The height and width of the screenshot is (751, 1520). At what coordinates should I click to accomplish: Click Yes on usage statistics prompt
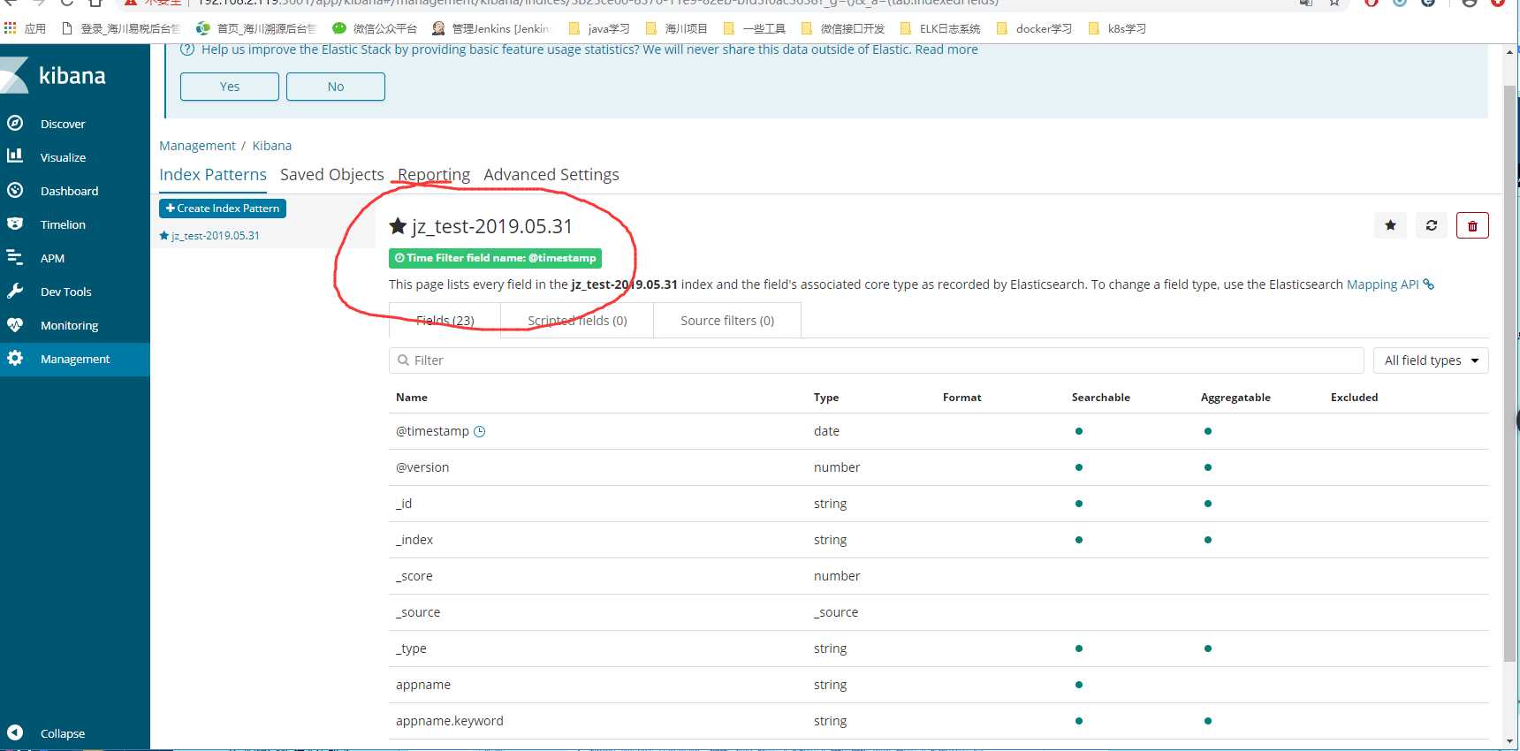tap(230, 87)
